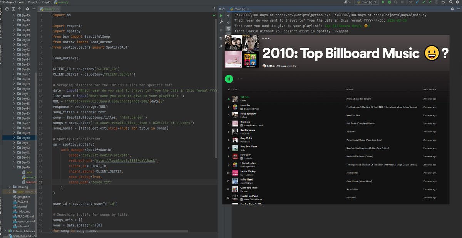Image resolution: width=462 pixels, height=238 pixels.
Task: Open Search Everywhere magnifier icon
Action: (450, 2)
